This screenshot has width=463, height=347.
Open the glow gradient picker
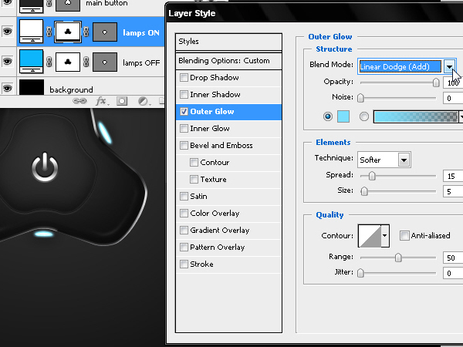pos(416,116)
